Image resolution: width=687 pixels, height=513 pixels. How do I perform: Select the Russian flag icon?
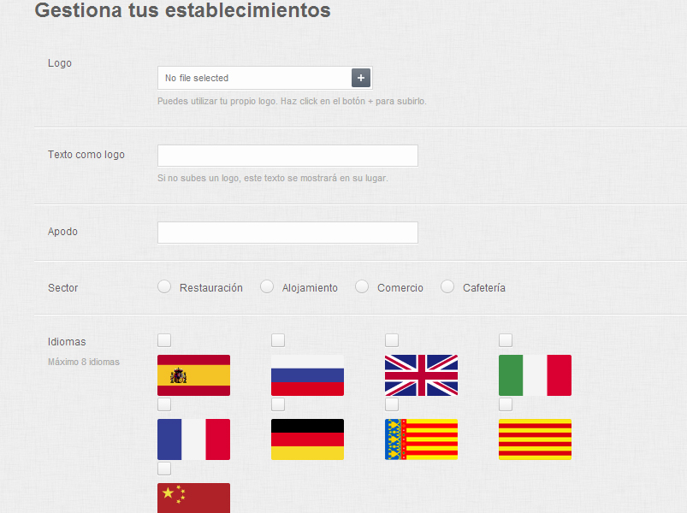point(307,374)
